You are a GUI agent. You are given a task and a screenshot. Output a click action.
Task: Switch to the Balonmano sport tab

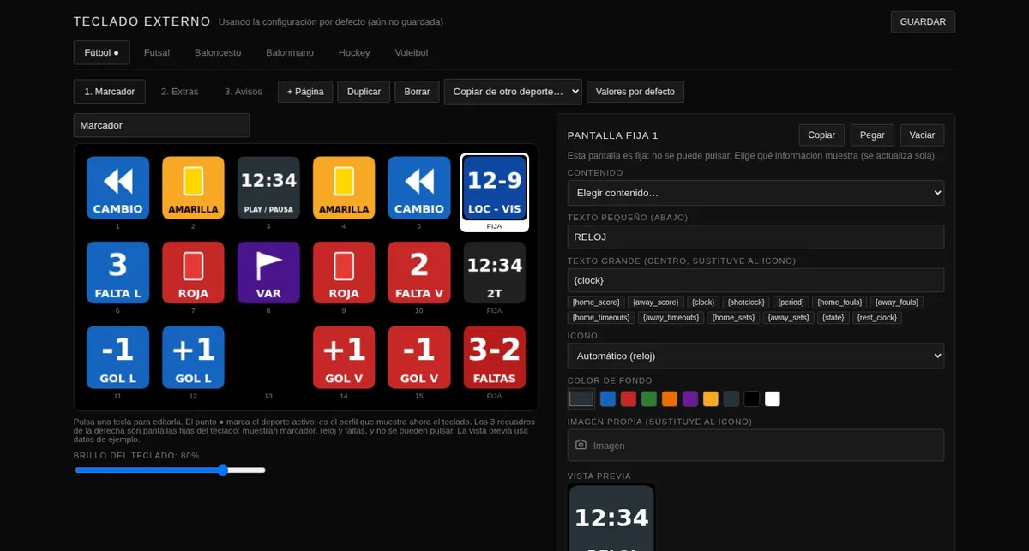[x=290, y=52]
